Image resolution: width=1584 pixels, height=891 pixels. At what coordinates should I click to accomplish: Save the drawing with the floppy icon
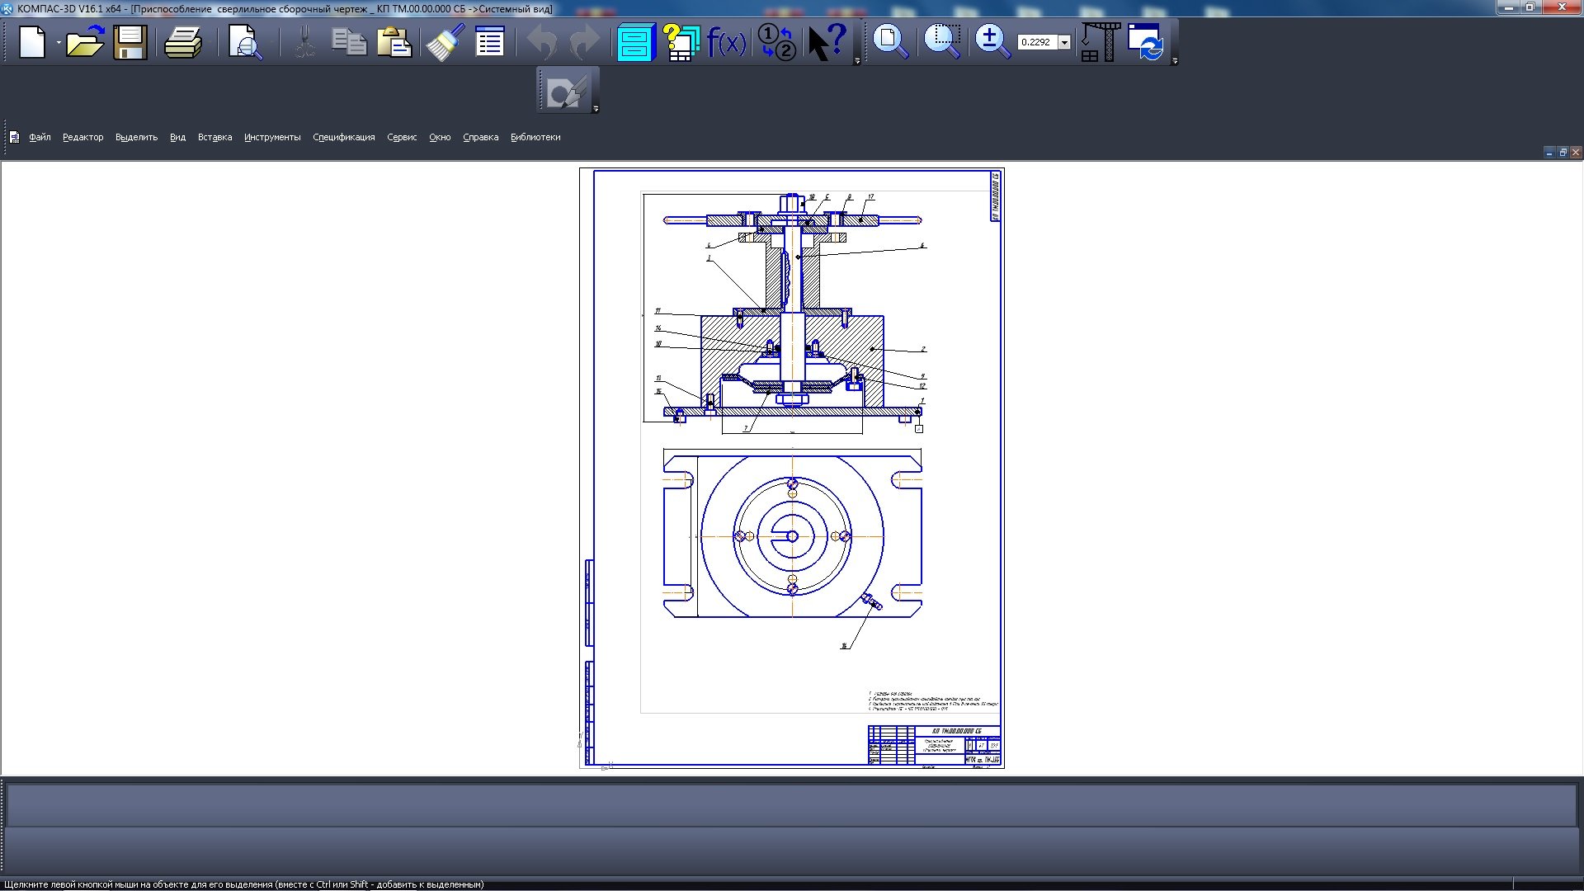click(x=130, y=42)
